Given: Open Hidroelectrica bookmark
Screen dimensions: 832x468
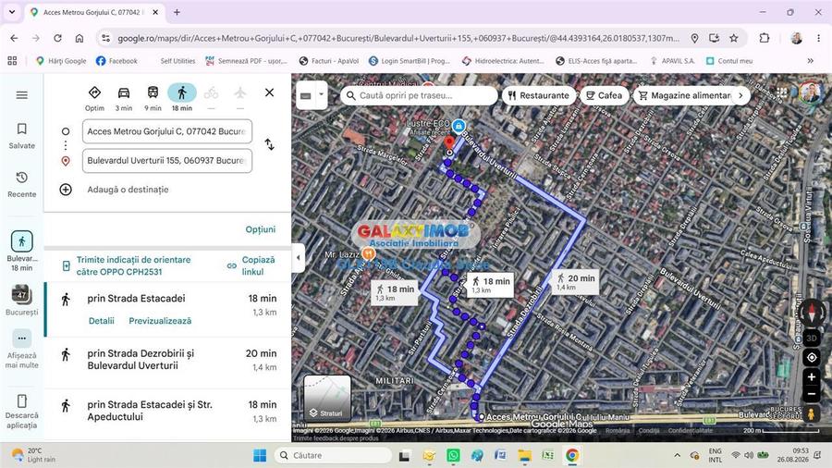Looking at the screenshot, I should click(503, 61).
